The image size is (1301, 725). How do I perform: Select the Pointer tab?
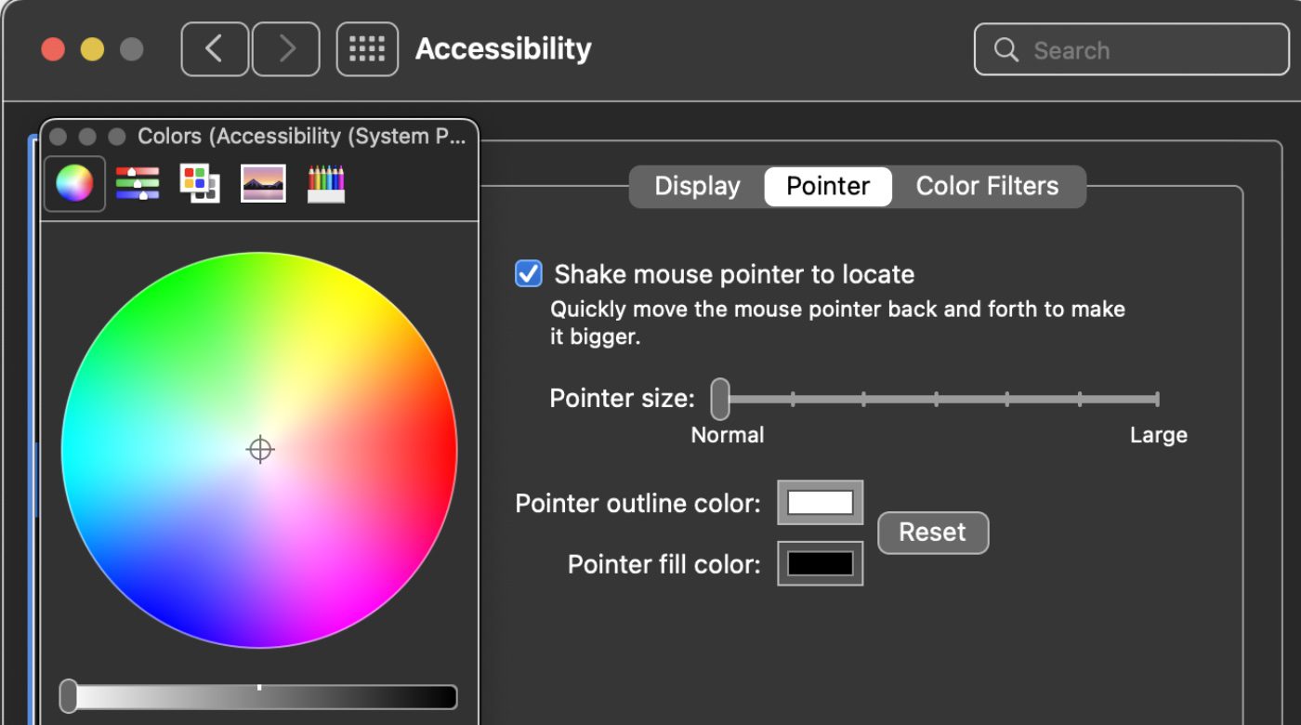(x=828, y=186)
